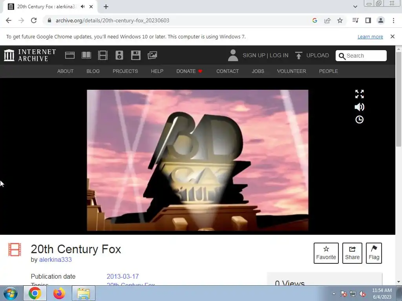Click the video player frame

pos(197,160)
